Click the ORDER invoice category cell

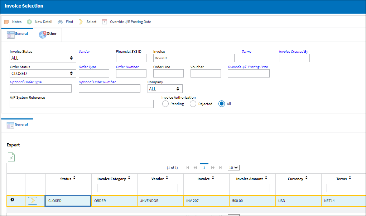coord(114,201)
